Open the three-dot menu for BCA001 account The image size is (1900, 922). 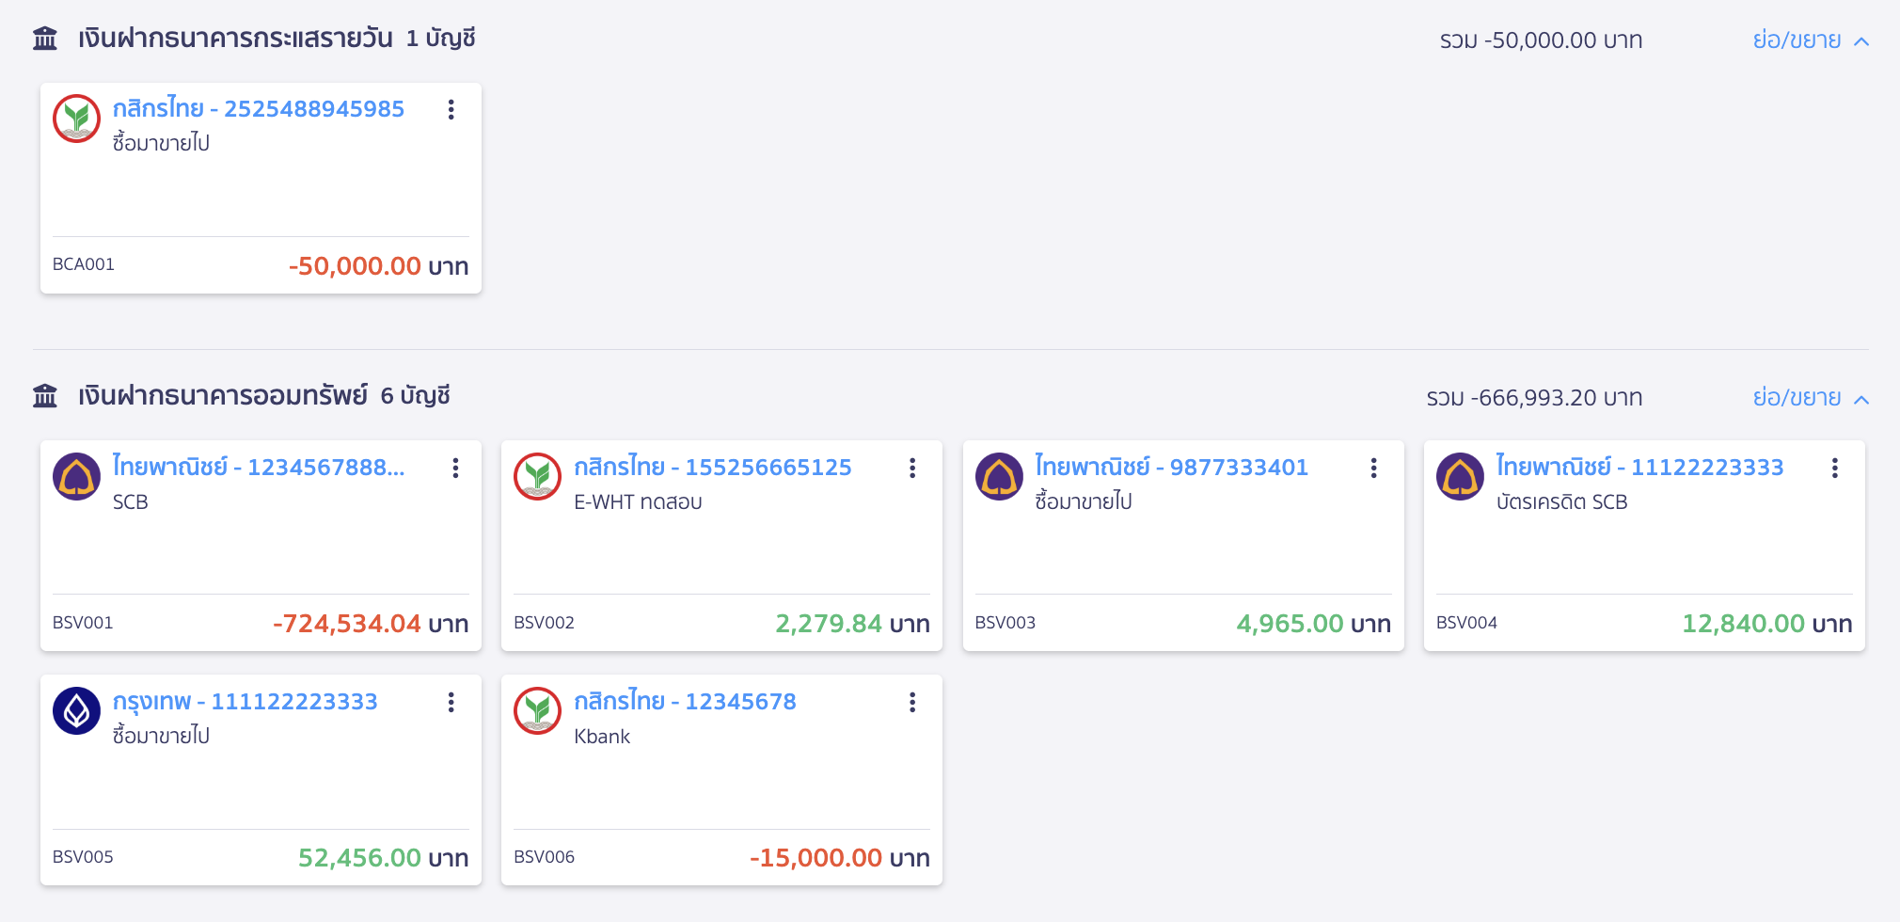[451, 110]
